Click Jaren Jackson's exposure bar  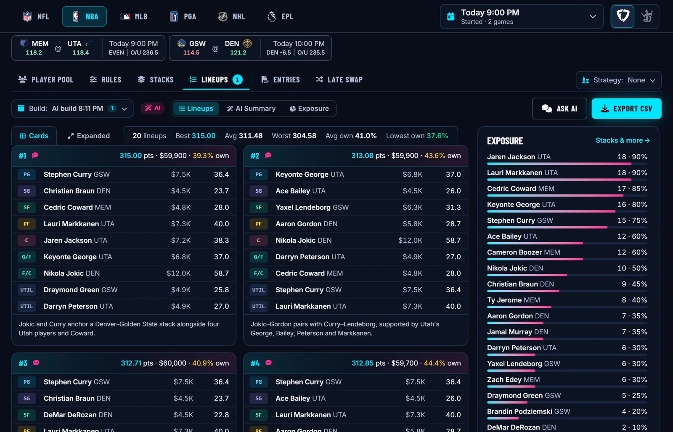click(x=567, y=164)
